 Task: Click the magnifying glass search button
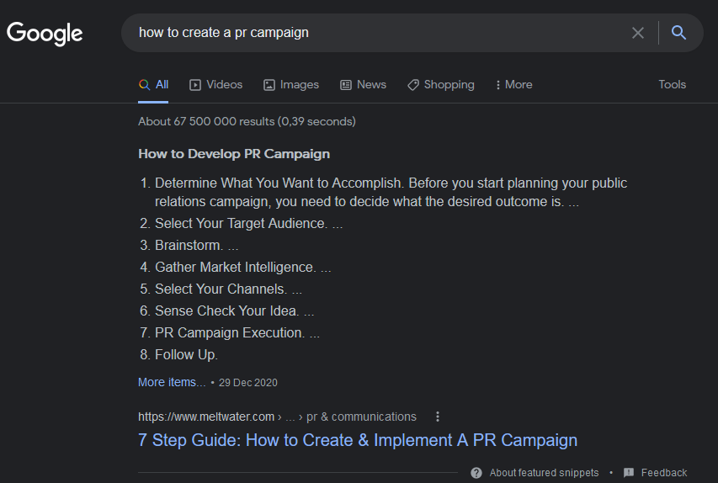678,33
